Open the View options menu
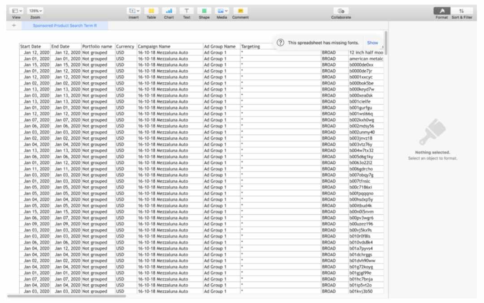 pos(17,11)
